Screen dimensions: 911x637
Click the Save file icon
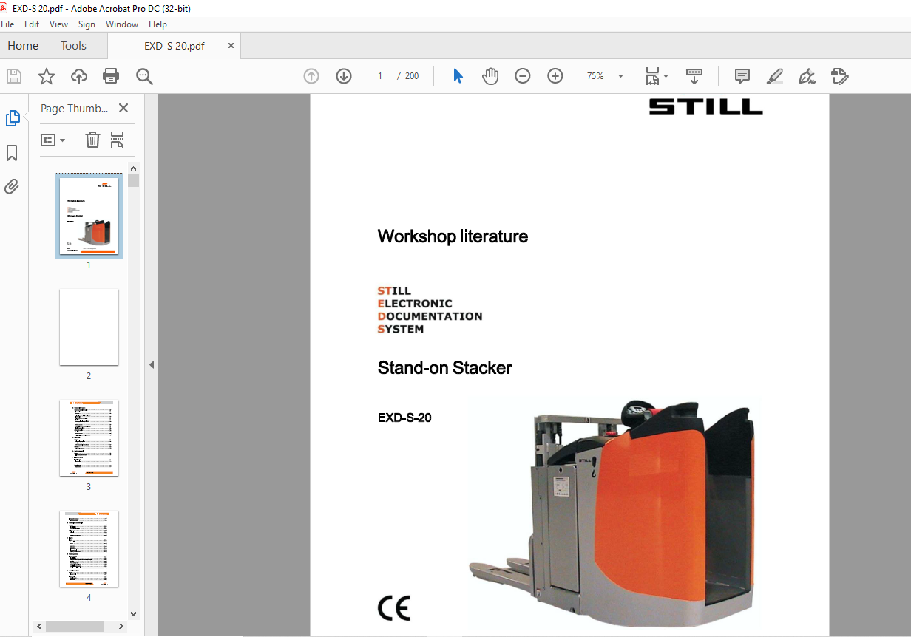14,76
